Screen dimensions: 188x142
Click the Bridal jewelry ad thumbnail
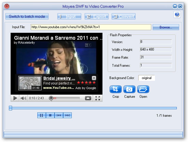pos(30,83)
